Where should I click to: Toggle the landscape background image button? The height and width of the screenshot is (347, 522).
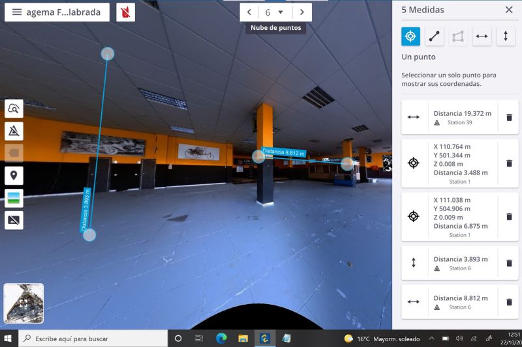pos(14,198)
